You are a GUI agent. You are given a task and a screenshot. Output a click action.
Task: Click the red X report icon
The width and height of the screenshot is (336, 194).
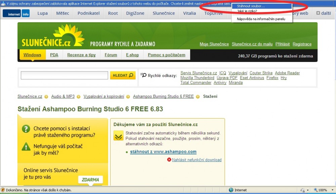[x=169, y=160]
